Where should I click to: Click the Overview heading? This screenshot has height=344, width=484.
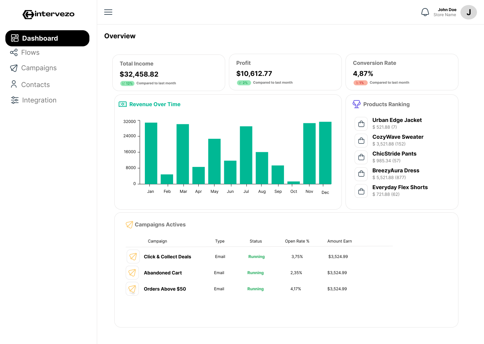point(120,36)
